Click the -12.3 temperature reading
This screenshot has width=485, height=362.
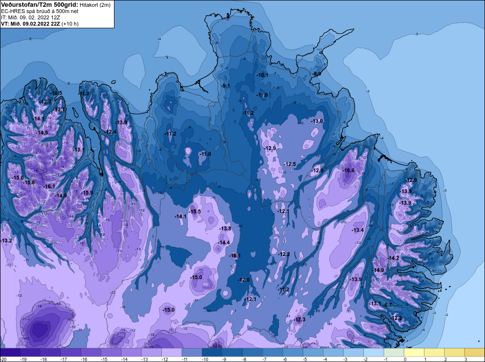[46, 102]
